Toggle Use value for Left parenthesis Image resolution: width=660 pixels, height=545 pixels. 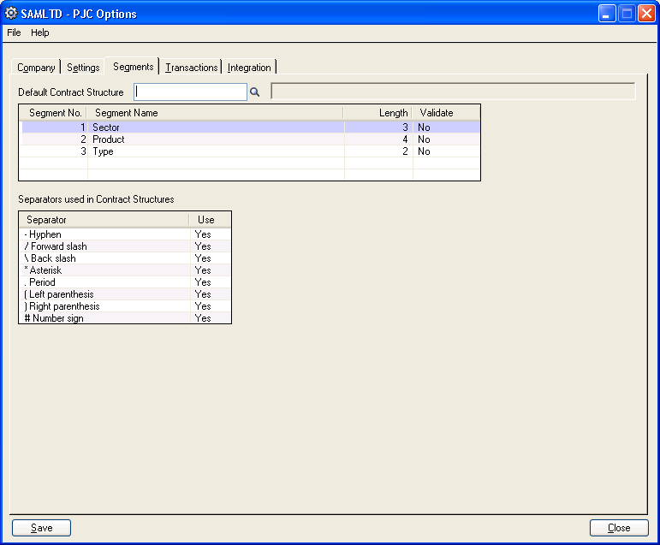click(x=211, y=294)
